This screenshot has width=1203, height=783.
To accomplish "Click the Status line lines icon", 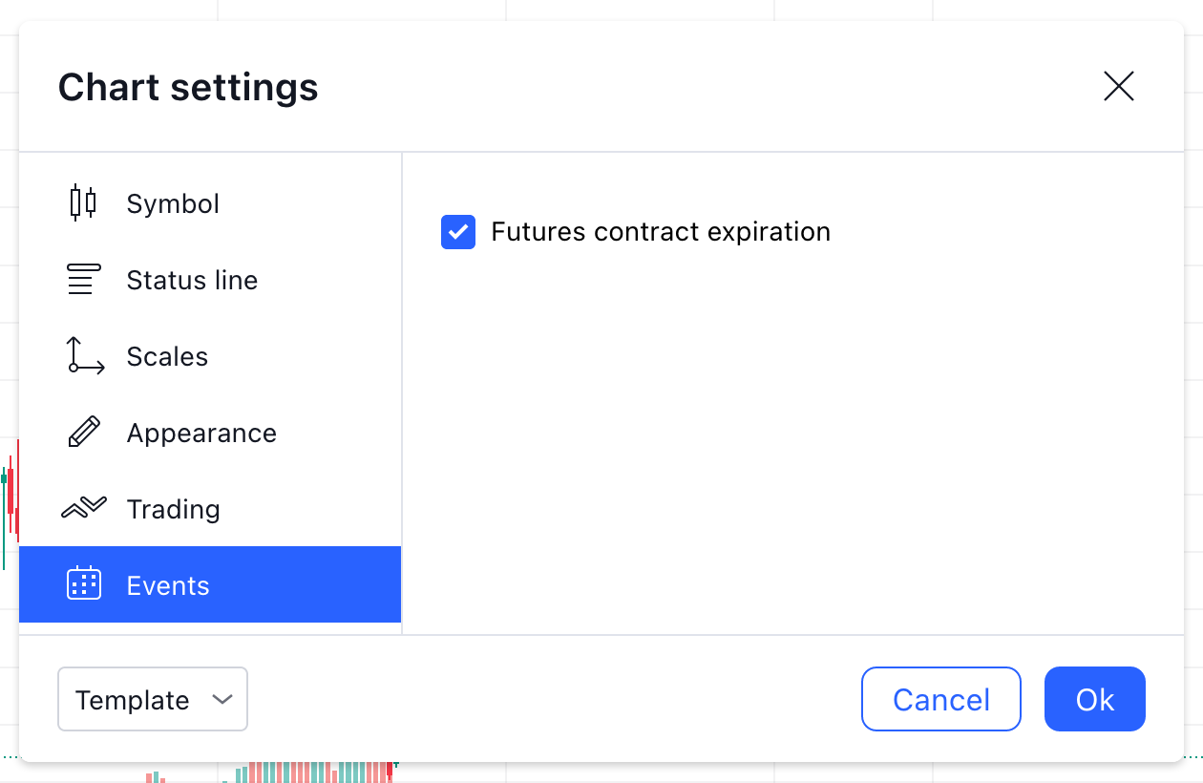I will [x=84, y=280].
